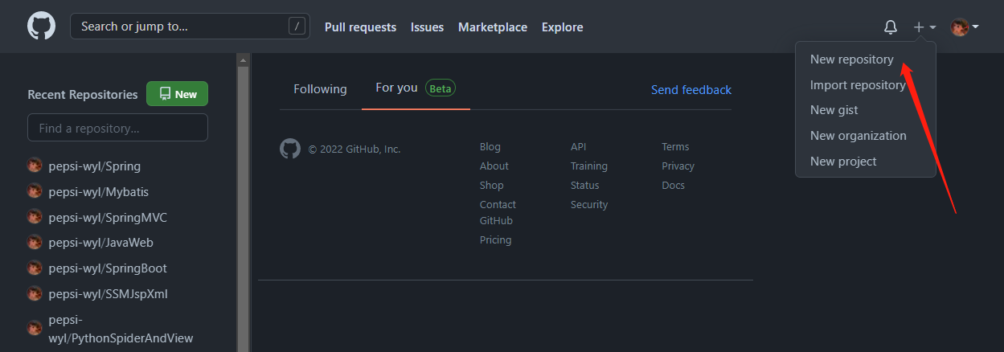
Task: Click the Beta badge on For you
Action: 441,88
